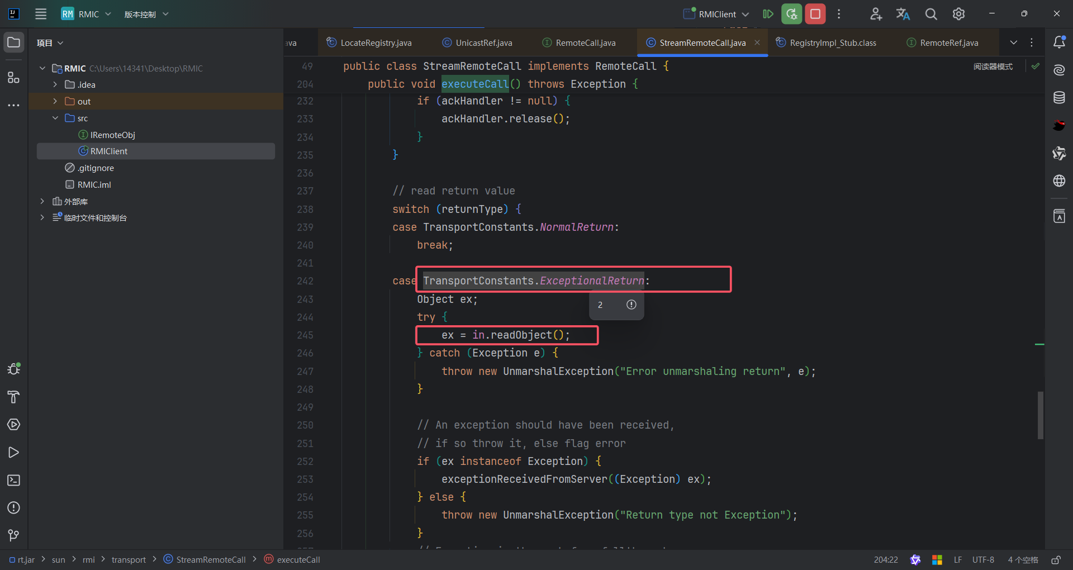Open the Project view mode dropdown
The width and height of the screenshot is (1073, 570).
50,43
